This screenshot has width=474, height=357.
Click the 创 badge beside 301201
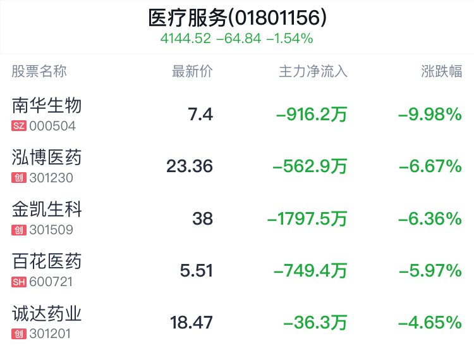(19, 334)
